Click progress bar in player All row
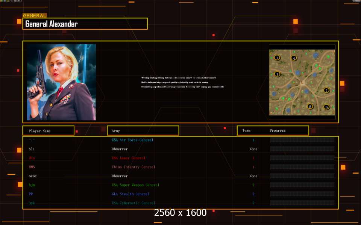The image size is (361, 225). (302, 149)
